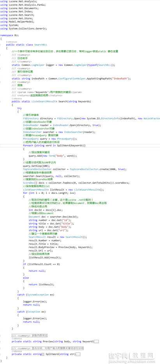Click 'string number = doc.Get("id");' line
Screen dimensions: 160x364
click(50, 220)
